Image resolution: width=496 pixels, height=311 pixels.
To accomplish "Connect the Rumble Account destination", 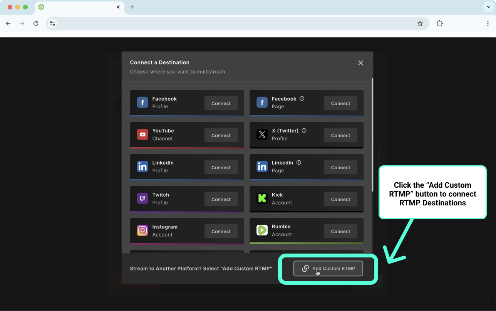I will (340, 231).
